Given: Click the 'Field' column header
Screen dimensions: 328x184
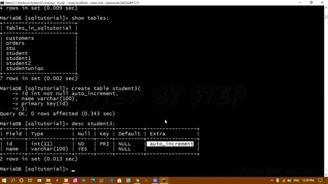Looking at the screenshot, I should [14, 134].
